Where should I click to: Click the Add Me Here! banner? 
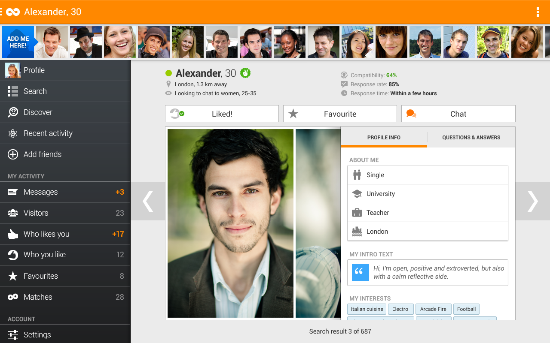pos(18,42)
